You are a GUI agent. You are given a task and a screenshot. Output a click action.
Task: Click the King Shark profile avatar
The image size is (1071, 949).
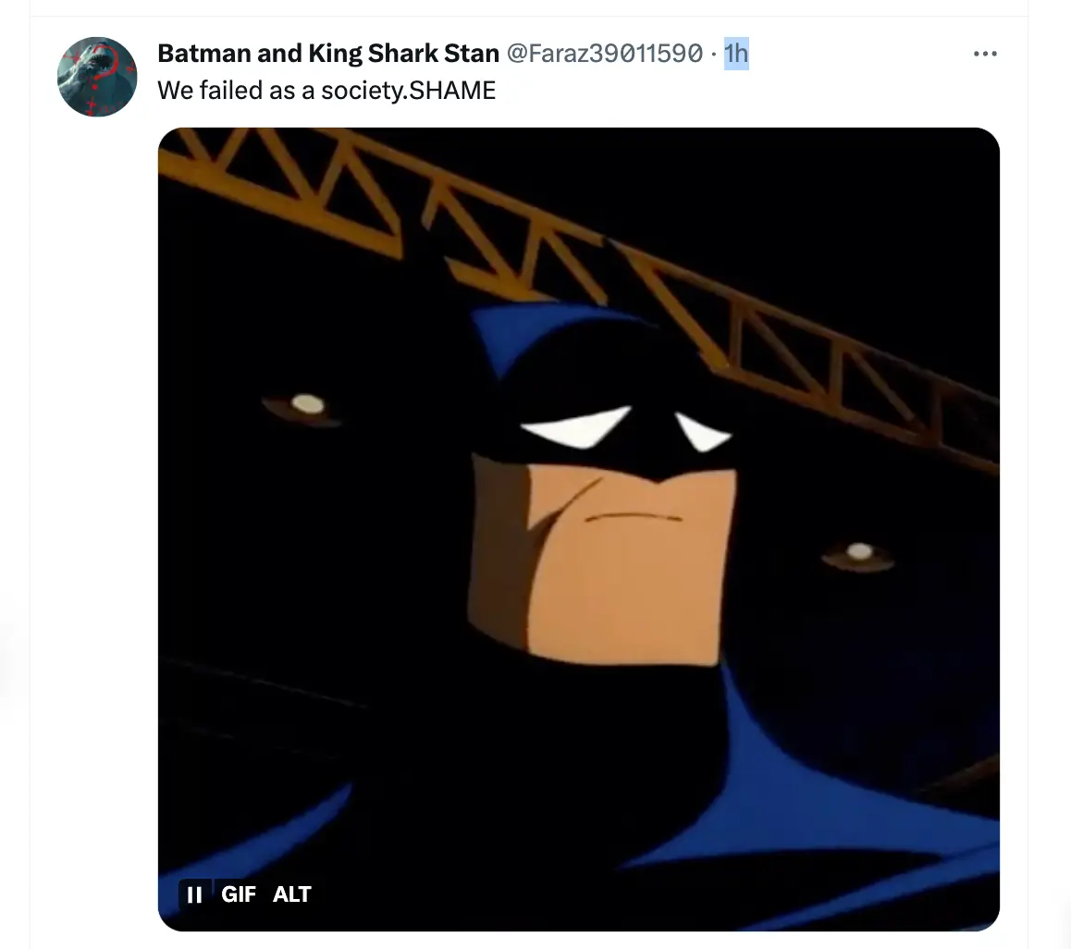(x=97, y=77)
